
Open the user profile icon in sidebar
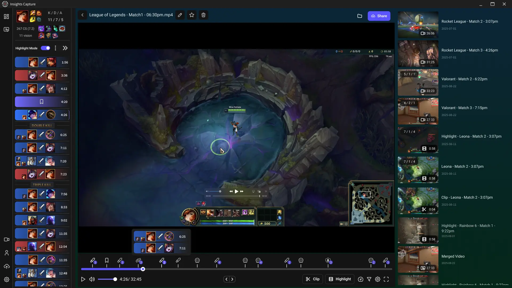pyautogui.click(x=7, y=253)
